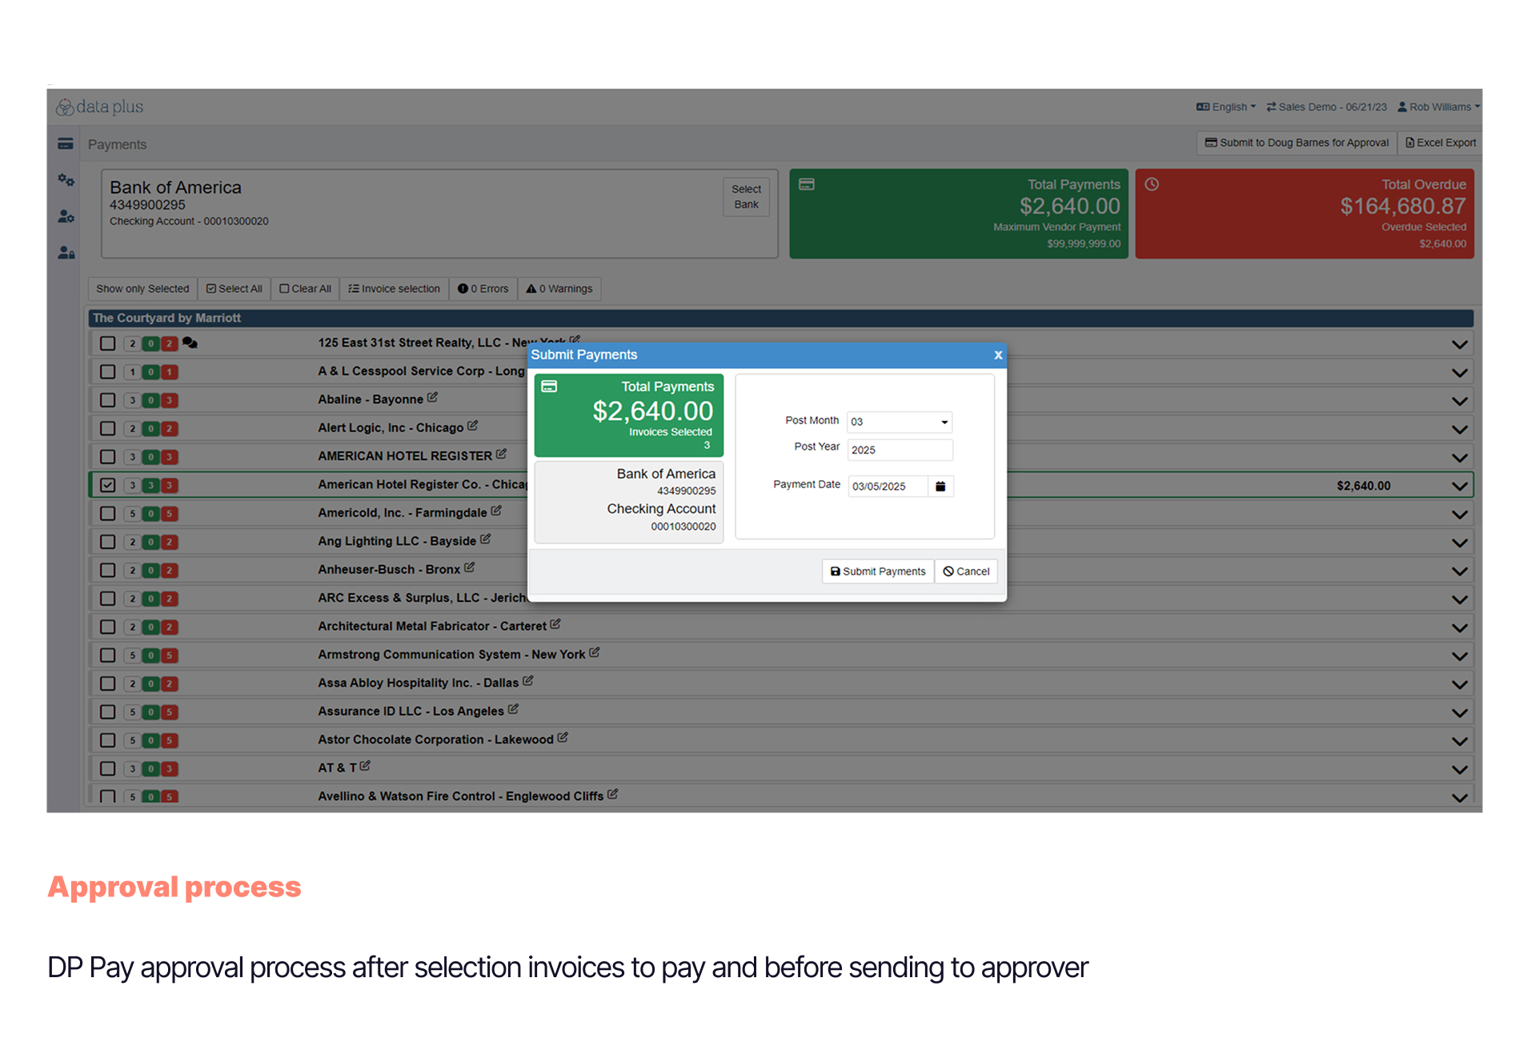
Task: Expand the Architectural Metal Fabricator row chevron
Action: coord(1460,627)
